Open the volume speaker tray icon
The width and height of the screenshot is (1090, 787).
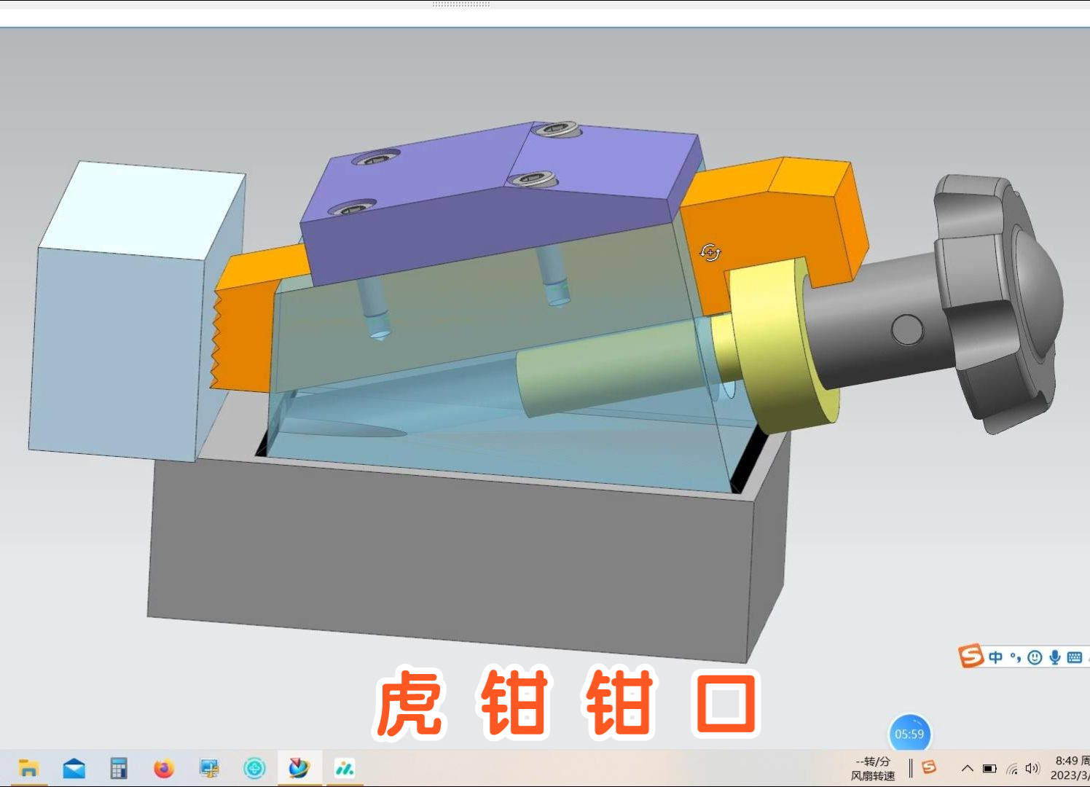1032,768
